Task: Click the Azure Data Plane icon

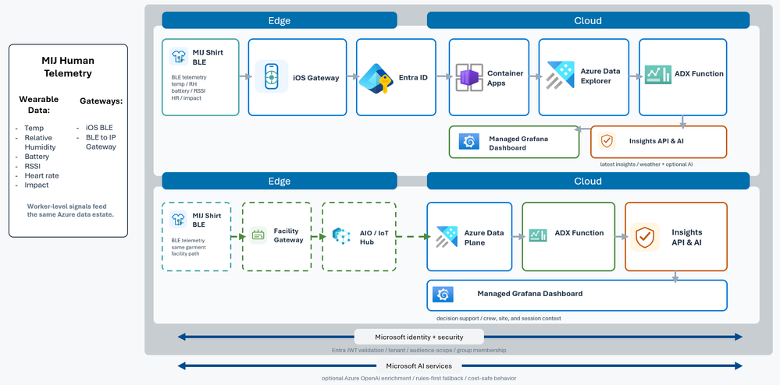Action: coord(447,236)
